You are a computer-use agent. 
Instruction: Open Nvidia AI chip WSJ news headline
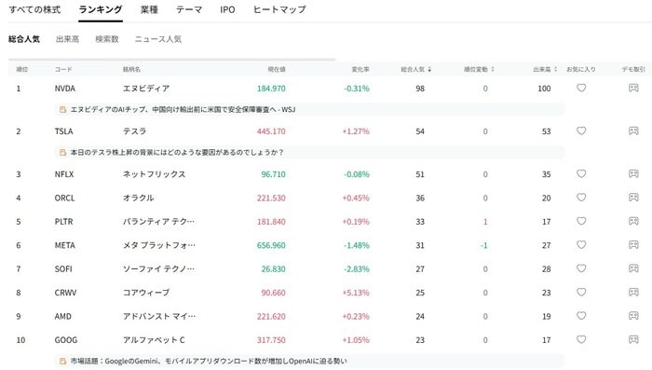(x=183, y=109)
